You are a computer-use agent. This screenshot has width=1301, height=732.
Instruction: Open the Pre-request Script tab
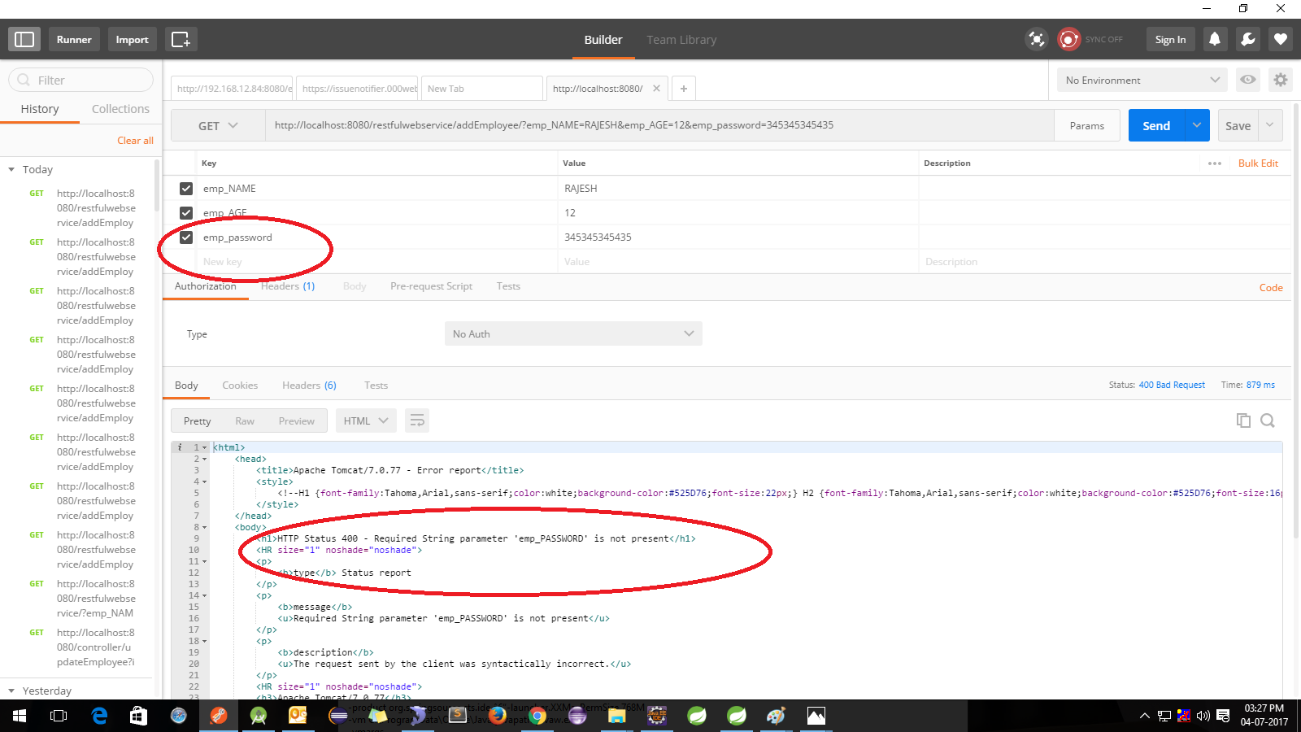click(431, 286)
